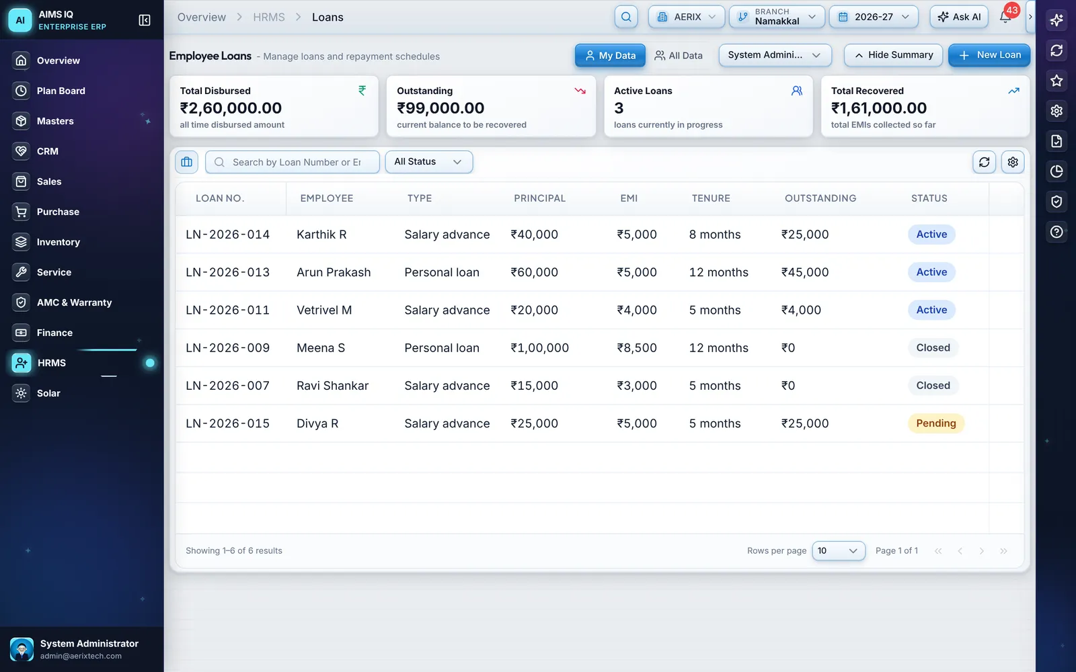This screenshot has width=1076, height=672.
Task: Open the shield check icon in right rail
Action: (1056, 202)
